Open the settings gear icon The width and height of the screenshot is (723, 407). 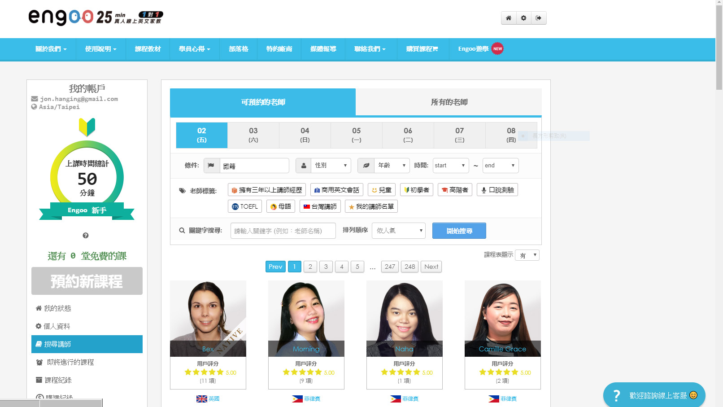[523, 18]
